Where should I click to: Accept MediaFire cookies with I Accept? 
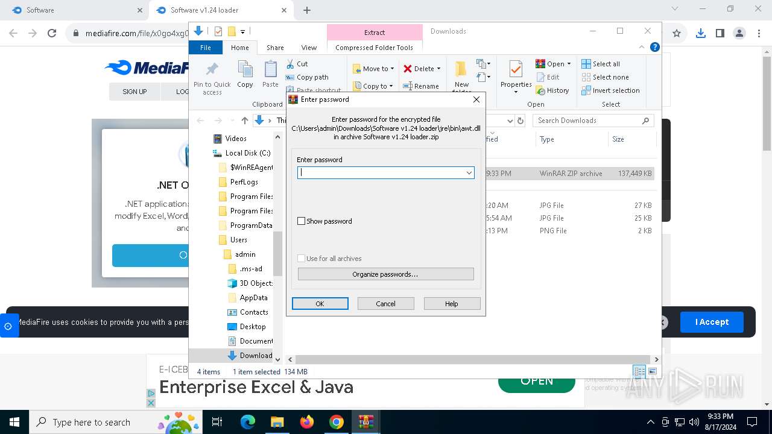712,322
